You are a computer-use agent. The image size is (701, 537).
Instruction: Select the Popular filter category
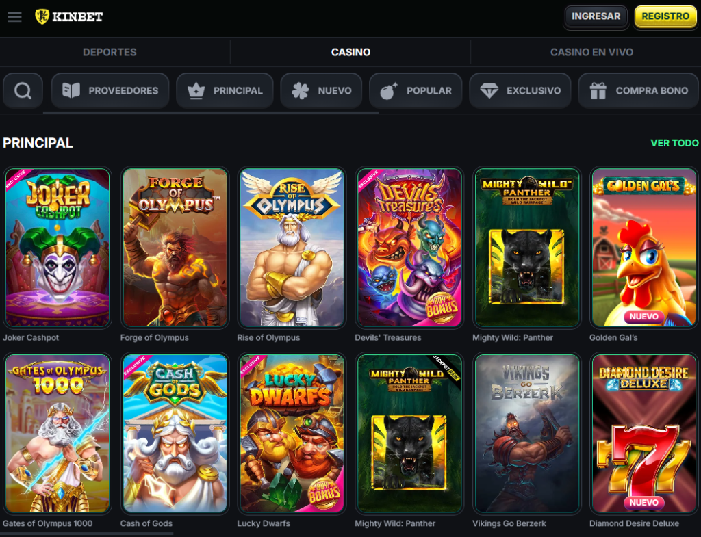click(x=416, y=90)
